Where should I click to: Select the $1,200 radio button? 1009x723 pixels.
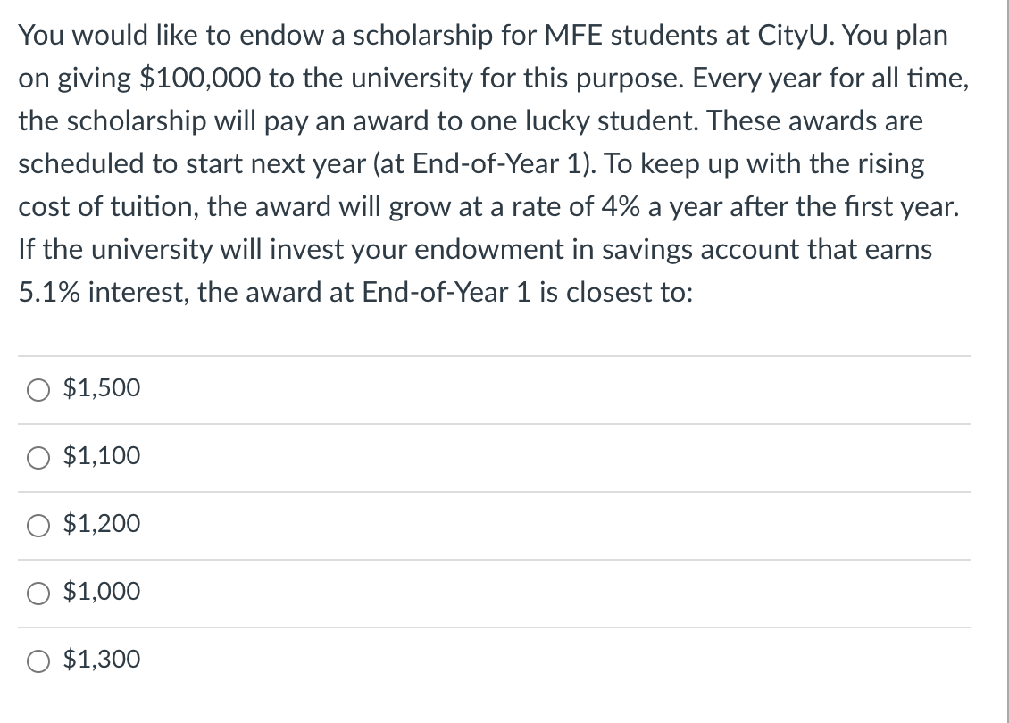click(38, 525)
